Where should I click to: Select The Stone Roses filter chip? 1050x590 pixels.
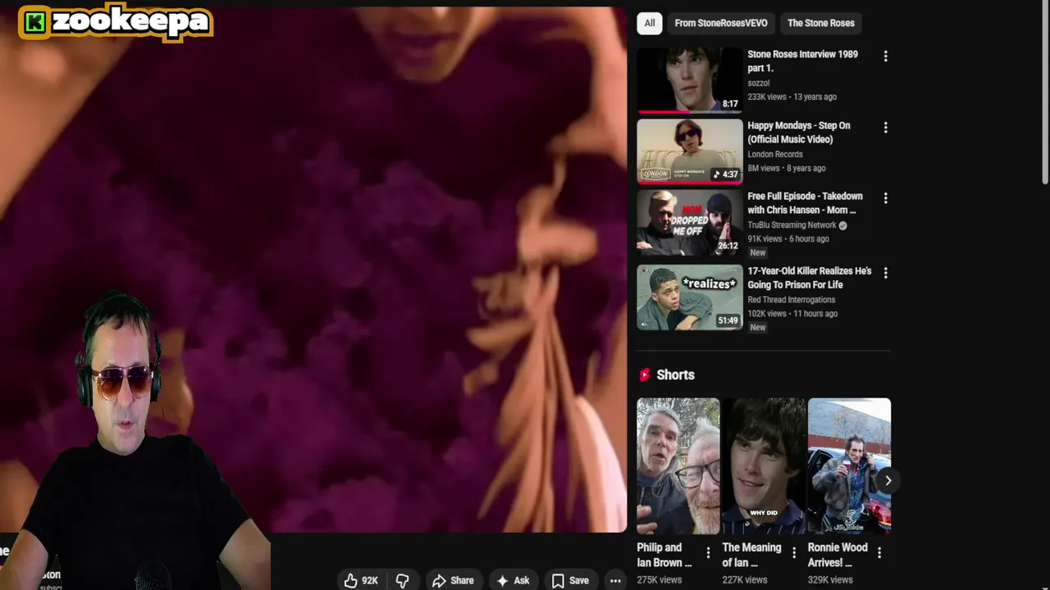coord(820,23)
